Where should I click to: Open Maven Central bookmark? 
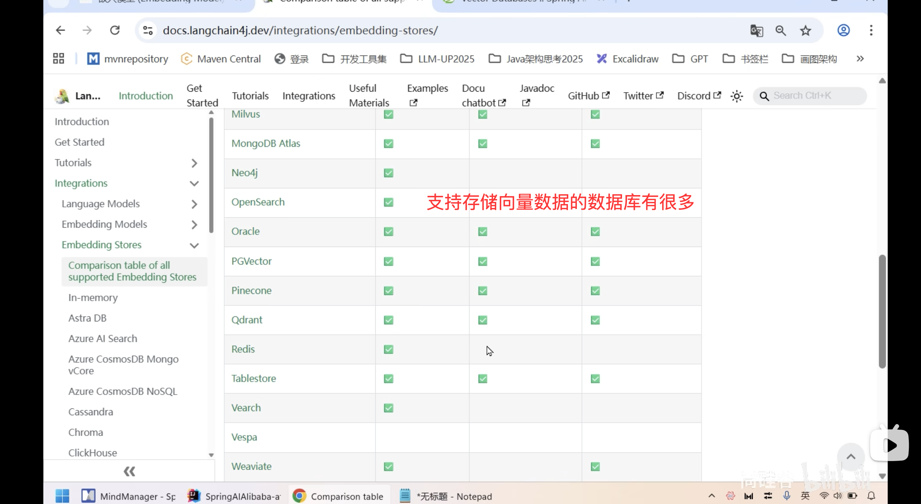click(x=221, y=59)
